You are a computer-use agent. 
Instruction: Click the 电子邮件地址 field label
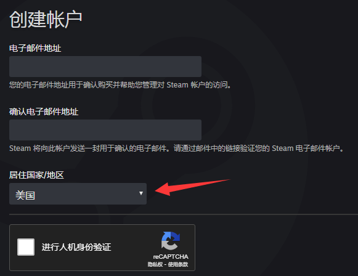(x=35, y=48)
